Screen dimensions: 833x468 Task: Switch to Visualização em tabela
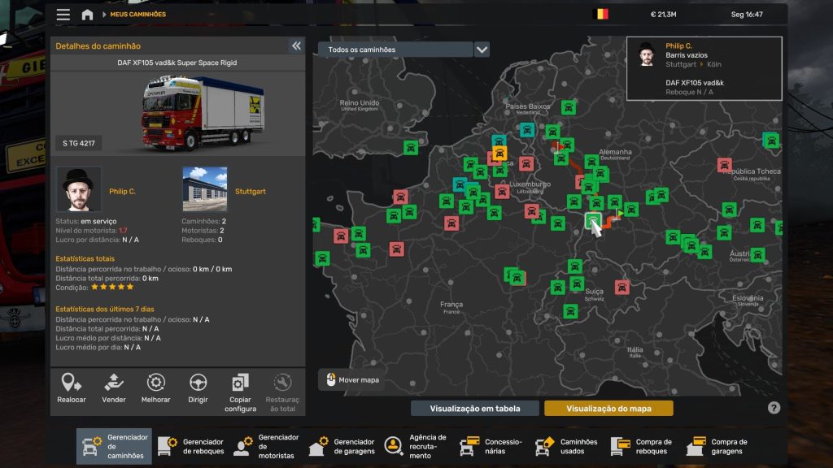[475, 408]
